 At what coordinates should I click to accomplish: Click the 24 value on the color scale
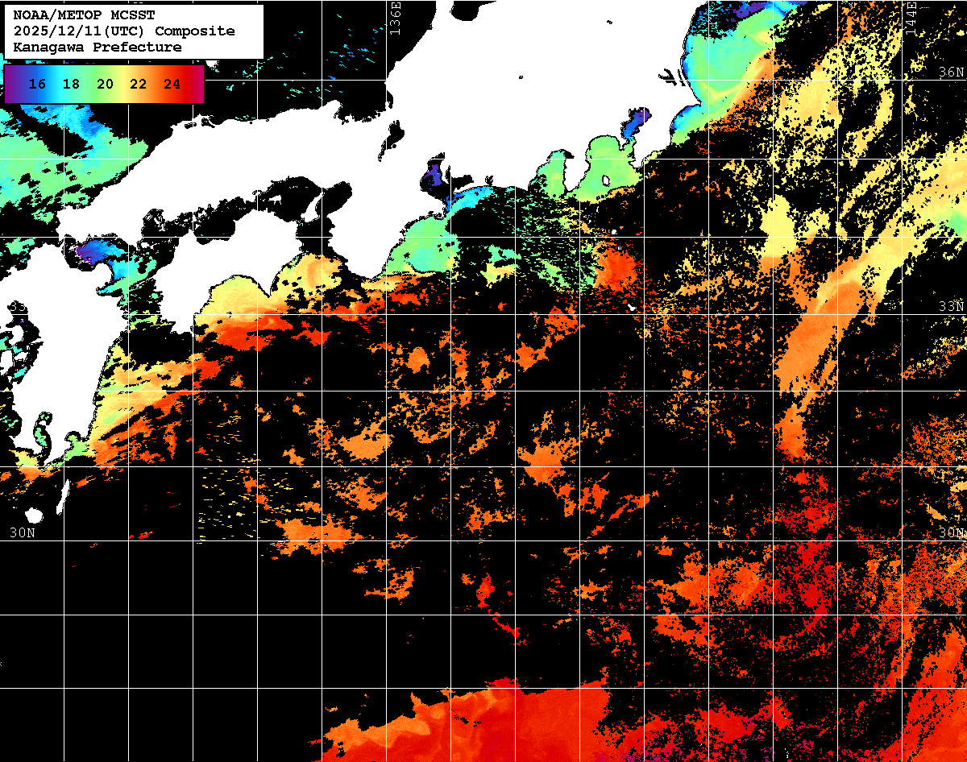point(172,84)
